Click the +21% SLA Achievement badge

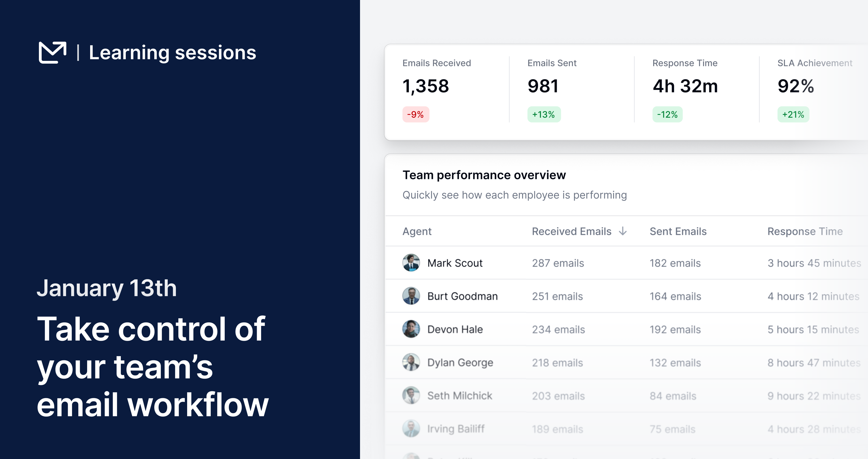[x=793, y=114]
